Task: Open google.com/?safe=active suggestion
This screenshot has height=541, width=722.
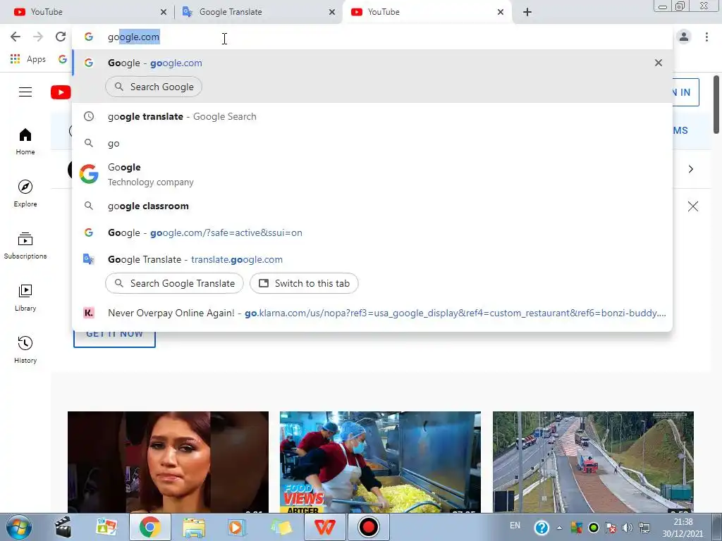Action: click(372, 232)
